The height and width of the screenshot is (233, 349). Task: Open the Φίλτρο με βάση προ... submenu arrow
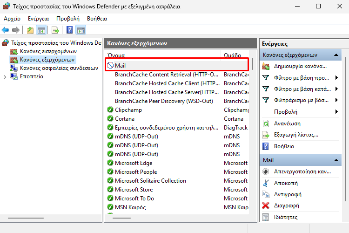tap(337, 78)
